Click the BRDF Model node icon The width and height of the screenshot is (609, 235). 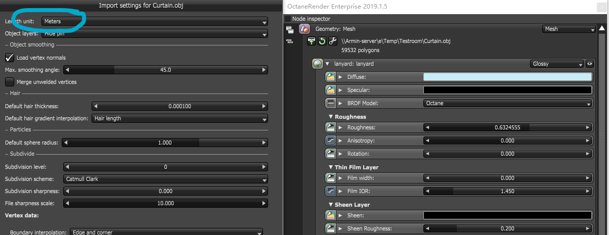pos(331,103)
